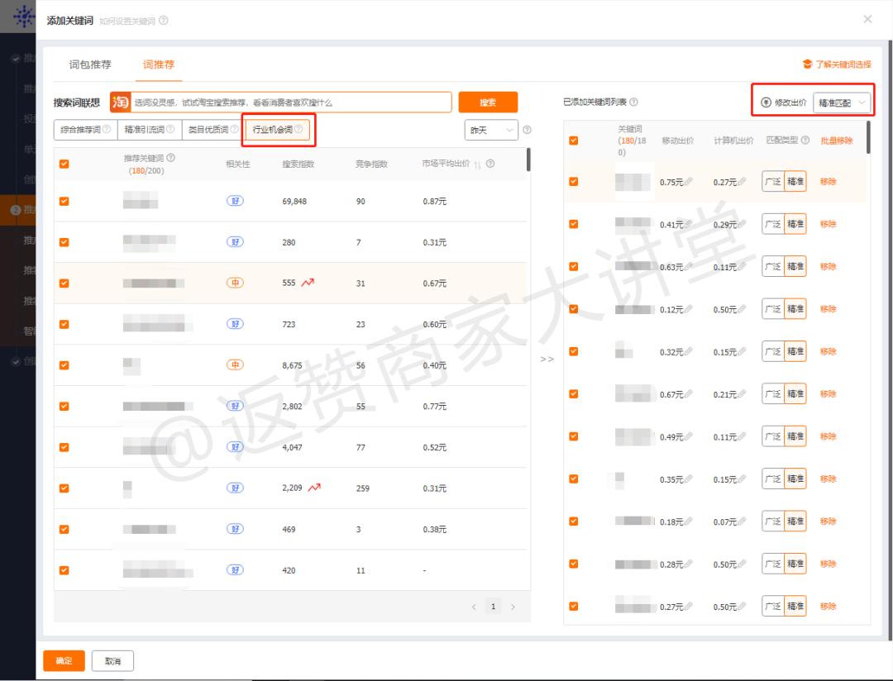893x681 pixels.
Task: Click the >> transfer arrows between lists
Action: point(547,359)
